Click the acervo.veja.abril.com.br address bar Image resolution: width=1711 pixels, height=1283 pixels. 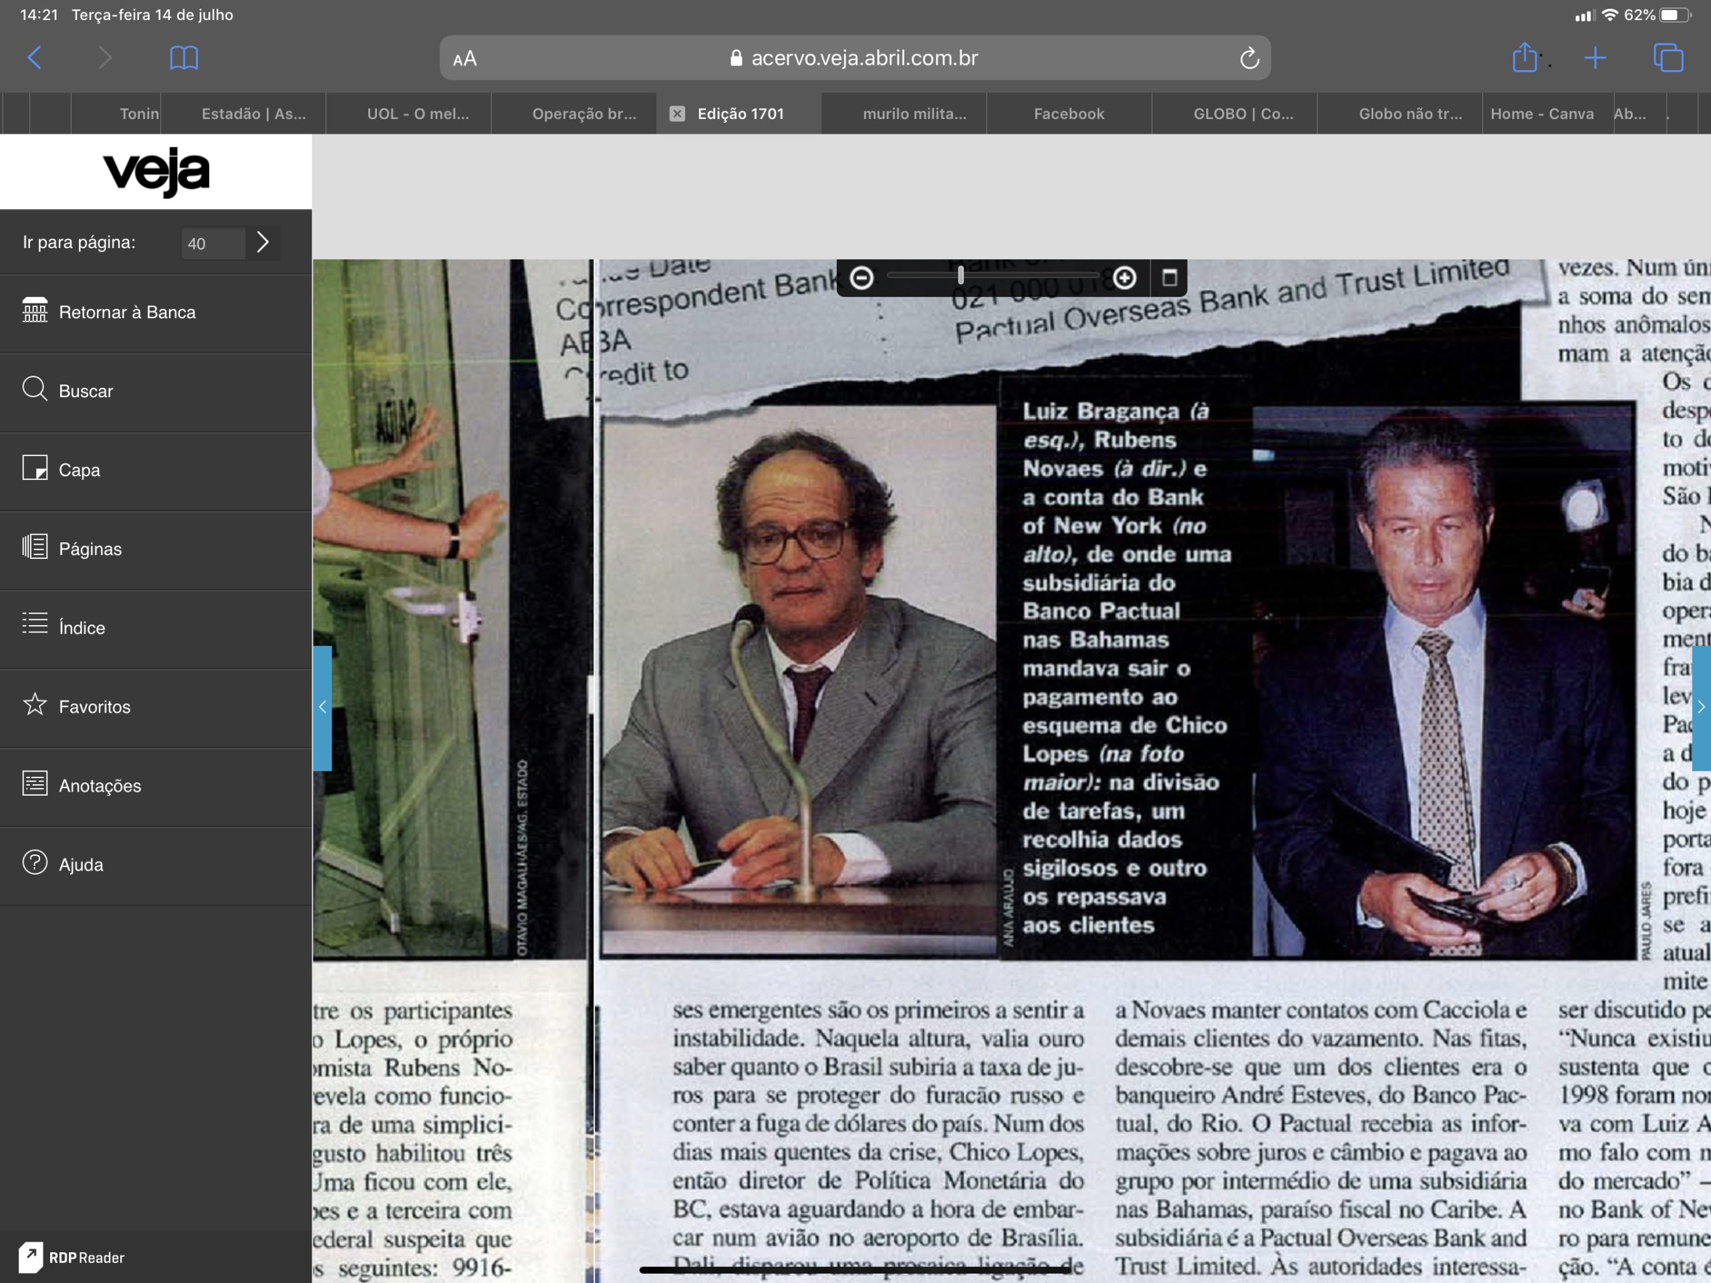coord(855,58)
